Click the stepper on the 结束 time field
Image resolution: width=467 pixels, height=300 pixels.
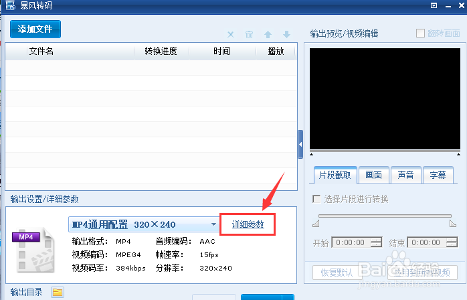click(x=452, y=242)
